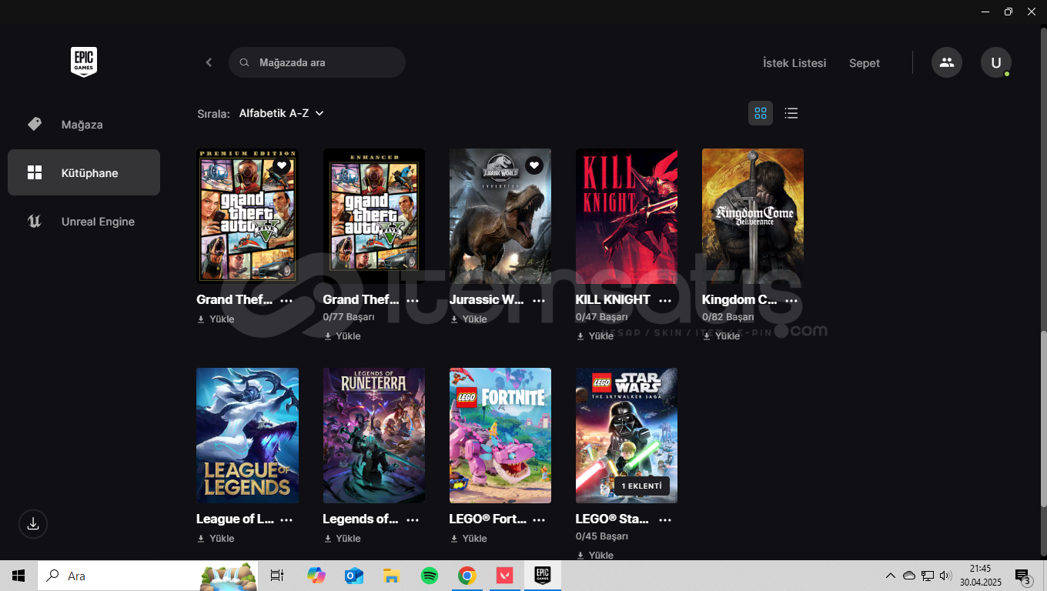Open the Mağaza store section
Screen dimensions: 1047x591
84,125
